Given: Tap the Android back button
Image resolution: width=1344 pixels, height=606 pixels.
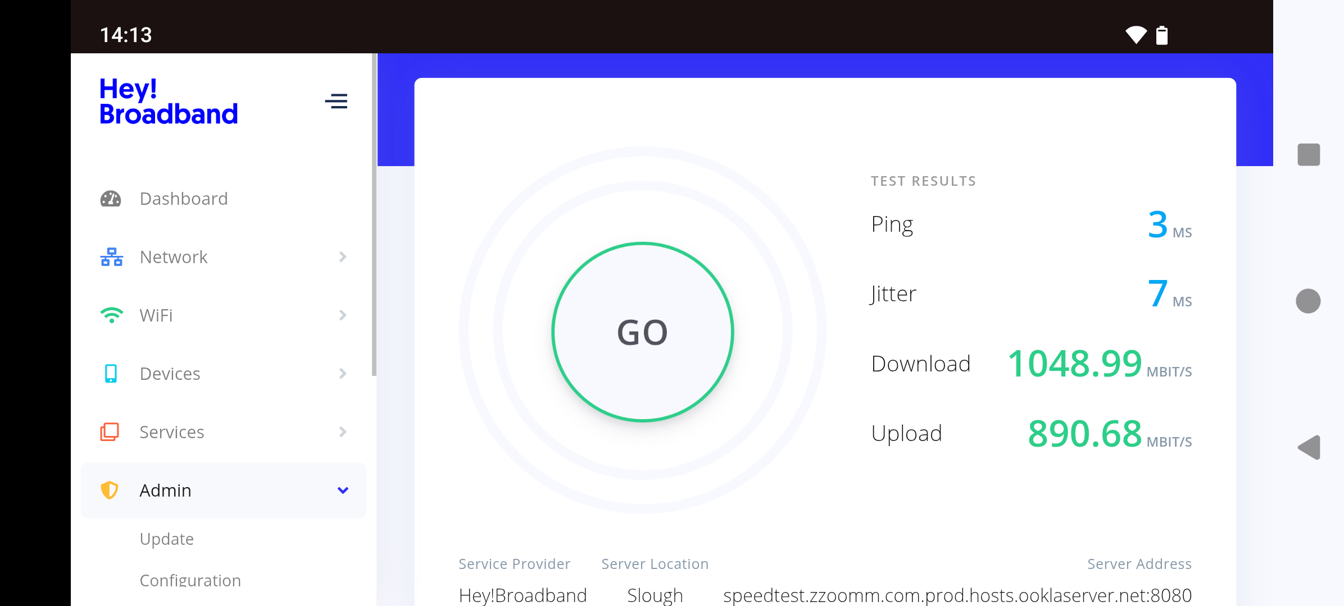Looking at the screenshot, I should (x=1309, y=448).
